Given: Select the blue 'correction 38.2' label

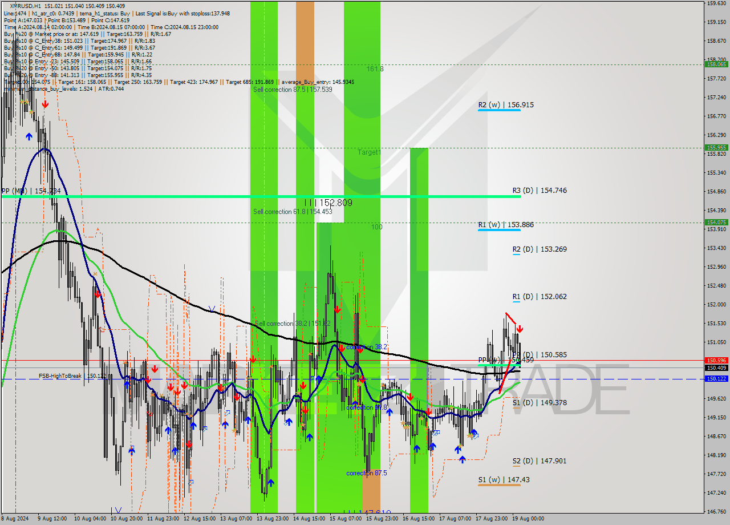Looking at the screenshot, I should point(367,347).
